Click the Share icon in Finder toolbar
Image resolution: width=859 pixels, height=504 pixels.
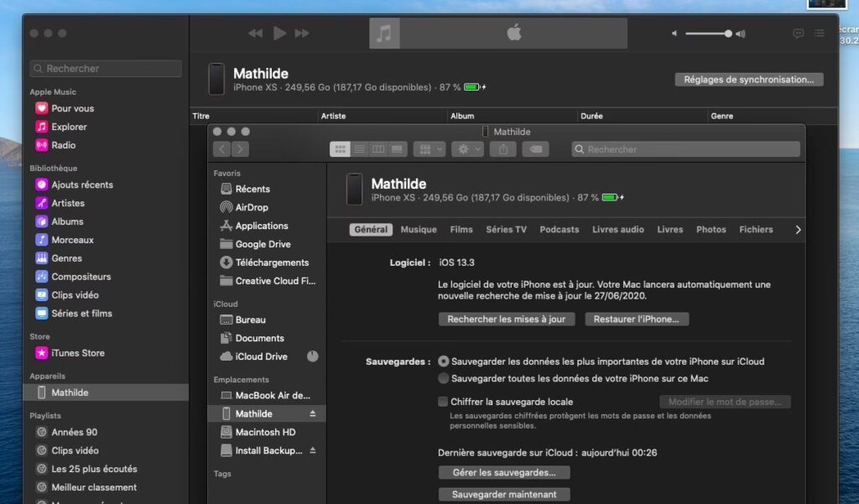tap(503, 149)
